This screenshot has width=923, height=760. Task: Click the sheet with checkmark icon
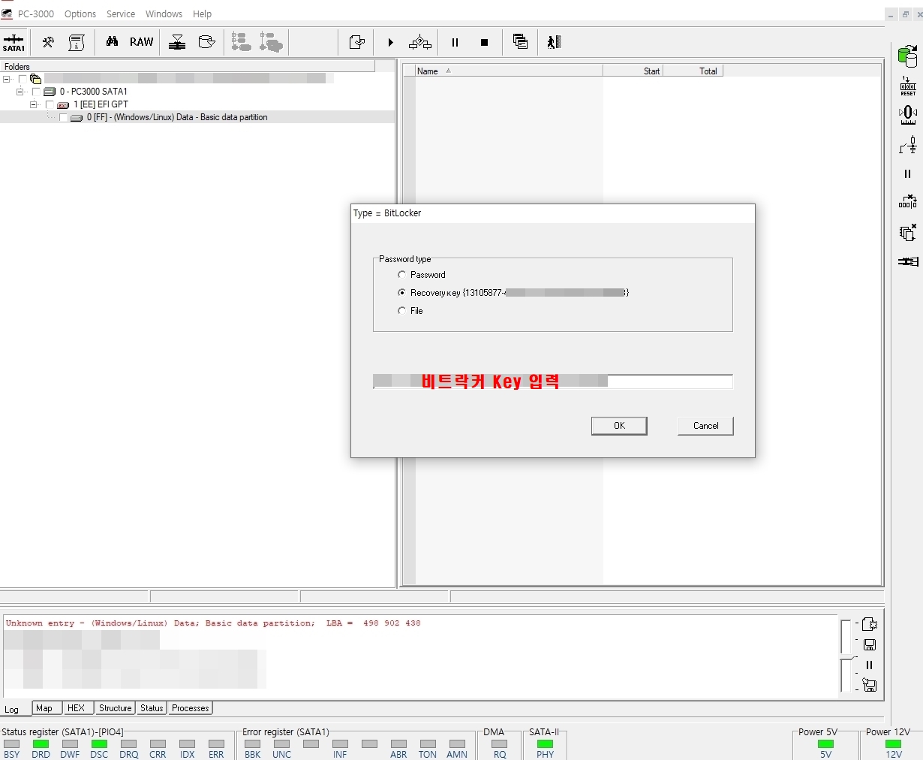(357, 42)
